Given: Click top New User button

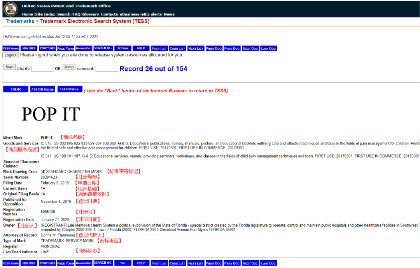Looking at the screenshot, I should [29, 49].
